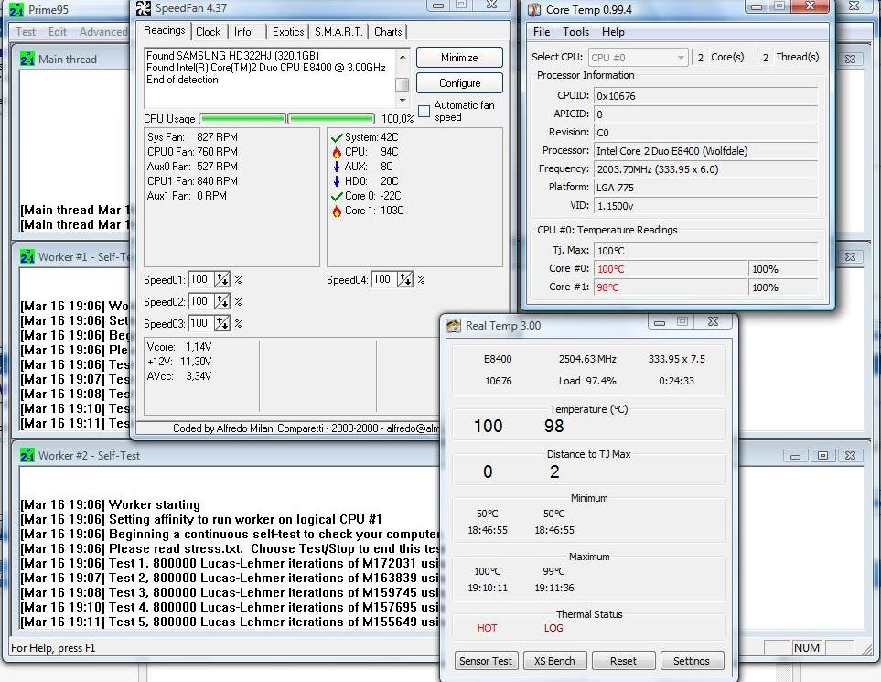This screenshot has height=682, width=881.
Task: Switch to SpeedFan Clock tab
Action: [x=208, y=32]
